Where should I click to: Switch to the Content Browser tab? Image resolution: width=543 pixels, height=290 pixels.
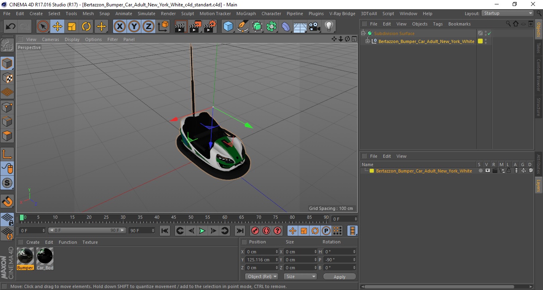tap(538, 75)
